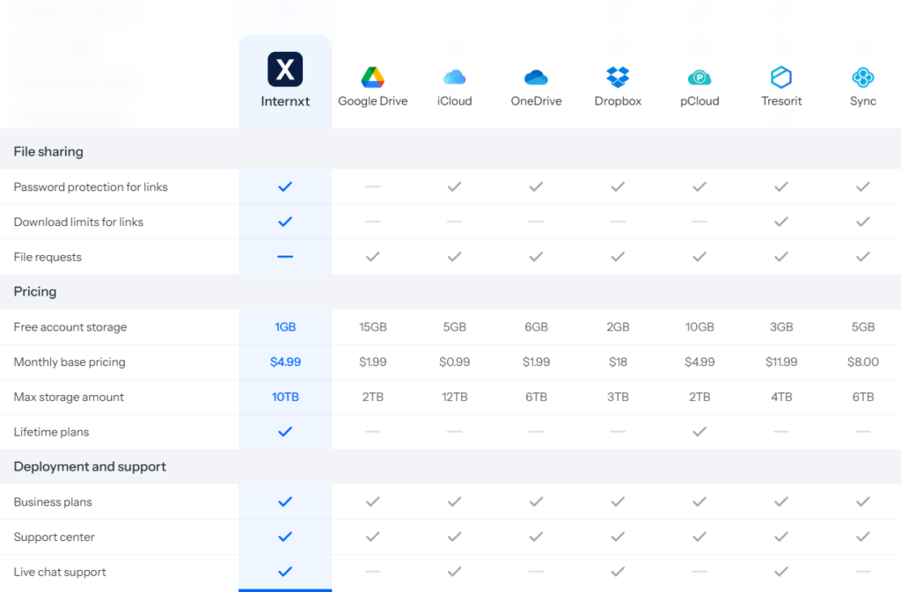Click Internxt checkmark for Live chat support
Viewport: 901px width, 592px height.
pos(285,572)
